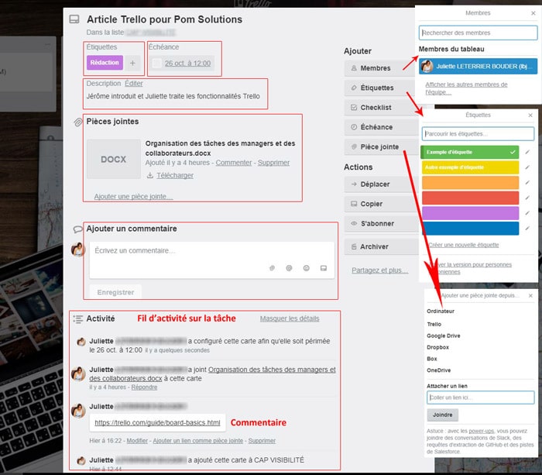Click the Copier action button

pyautogui.click(x=381, y=204)
